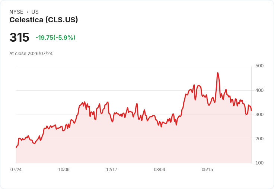Screen dimensions: 274x189
Task: Click the 200 y-axis price label
Action: [259, 139]
